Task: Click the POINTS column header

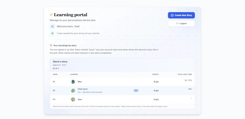Action: (x=156, y=75)
